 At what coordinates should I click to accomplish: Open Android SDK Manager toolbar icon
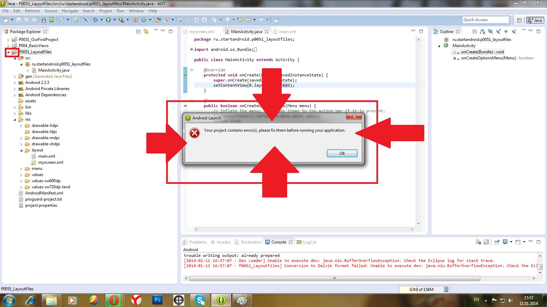[43, 20]
